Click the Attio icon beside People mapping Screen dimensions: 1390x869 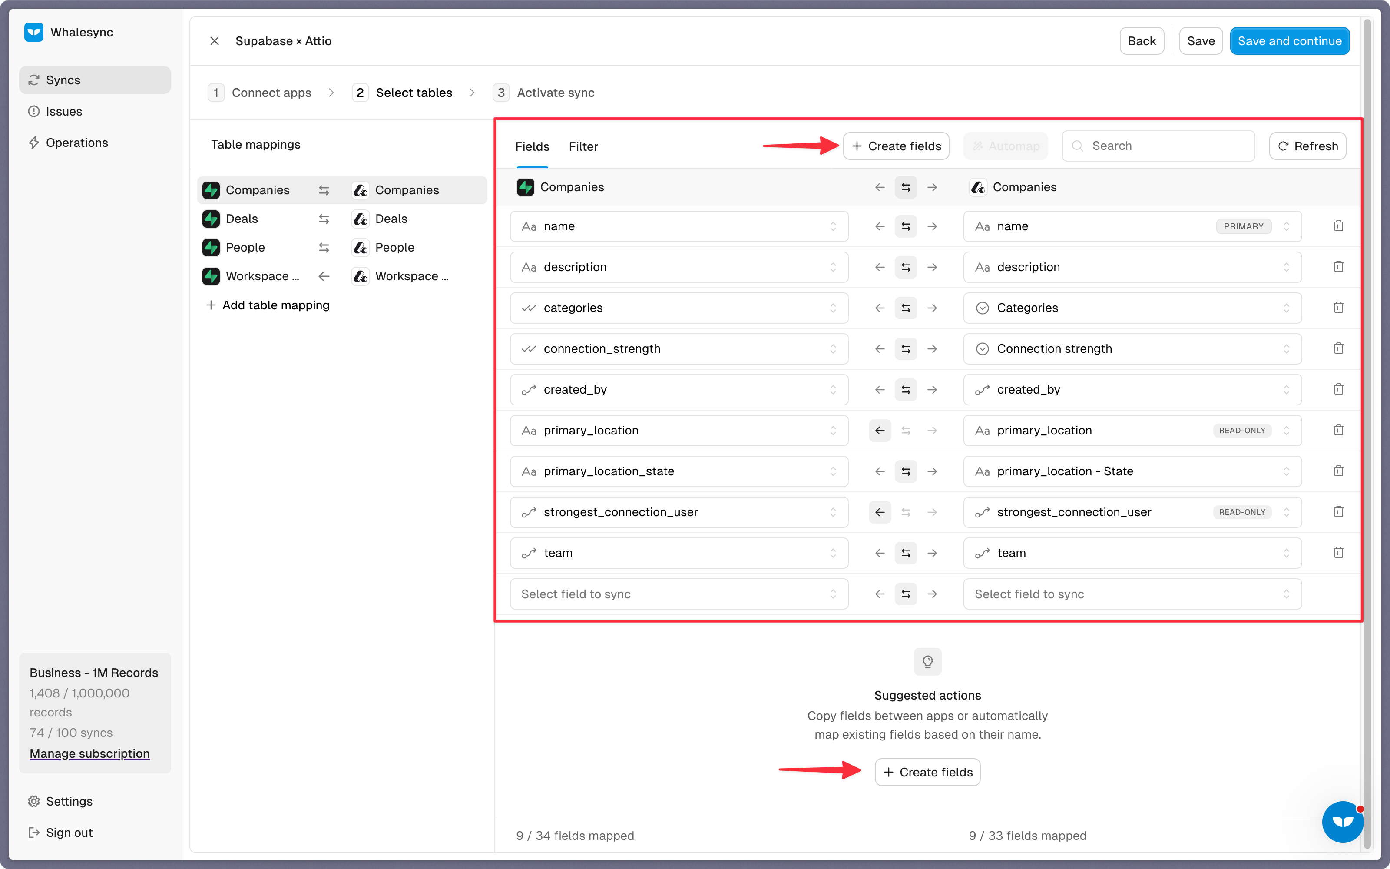coord(360,247)
